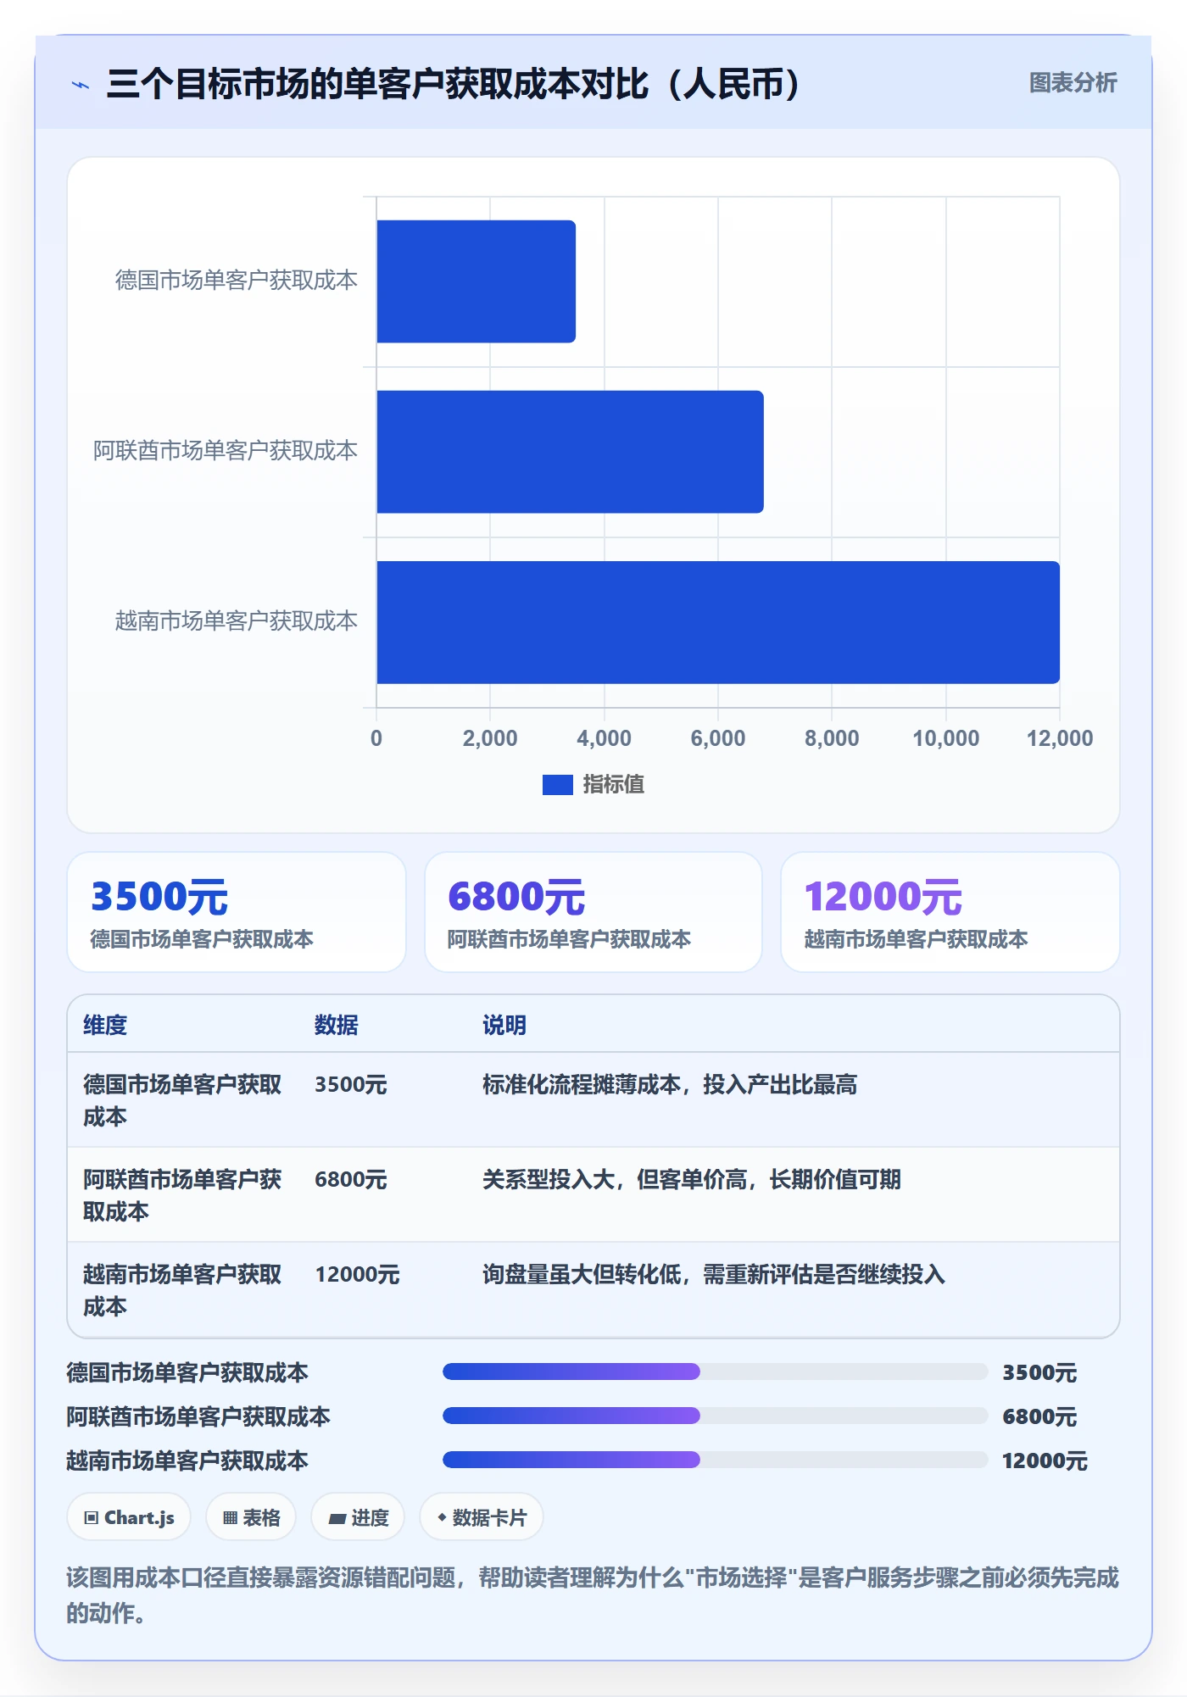The image size is (1187, 1697).
Task: Click the 6800元 data card value
Action: pos(516,897)
